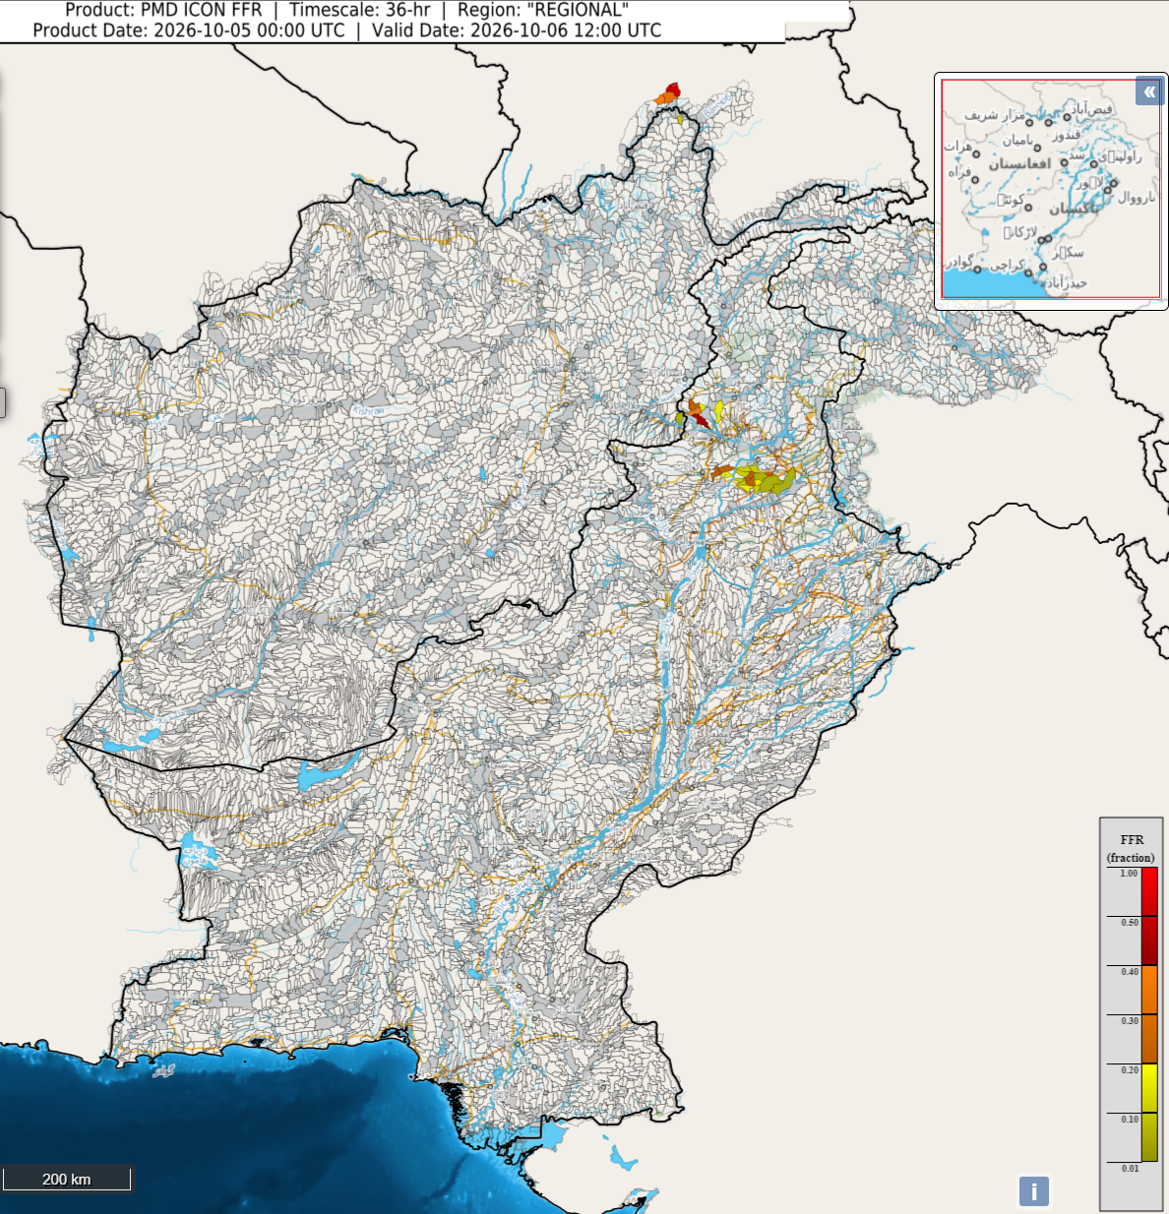Click the 'FFR (fraction)' legend title
1169x1214 pixels.
[x=1132, y=848]
